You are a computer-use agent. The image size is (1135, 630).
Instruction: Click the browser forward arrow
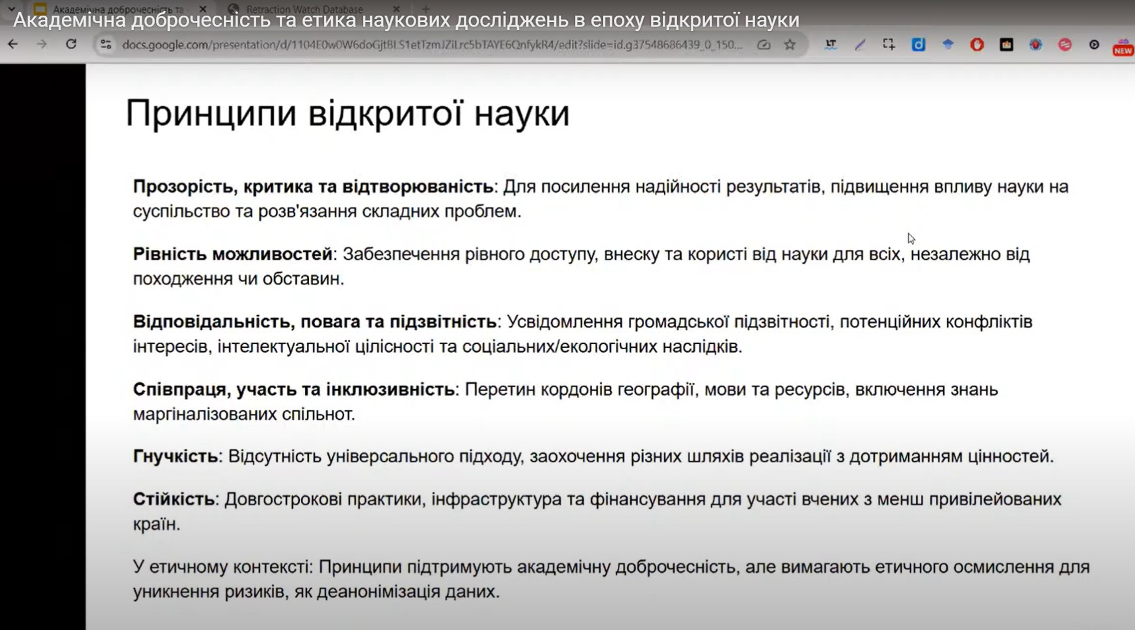(42, 44)
